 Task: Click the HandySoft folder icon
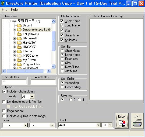(19, 43)
